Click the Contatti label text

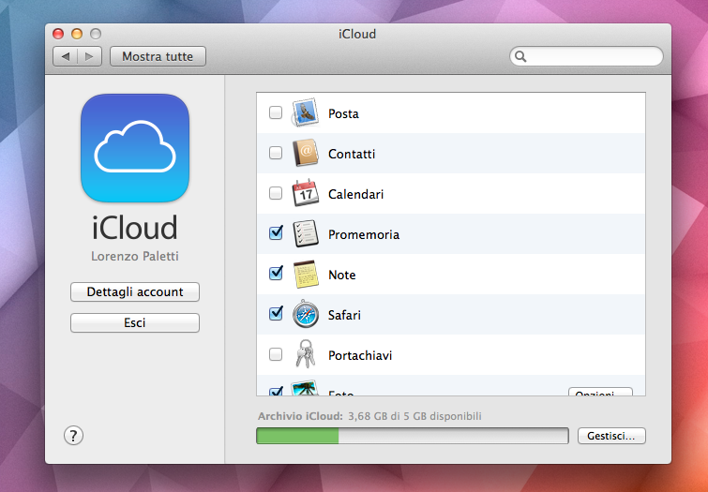[x=352, y=154]
